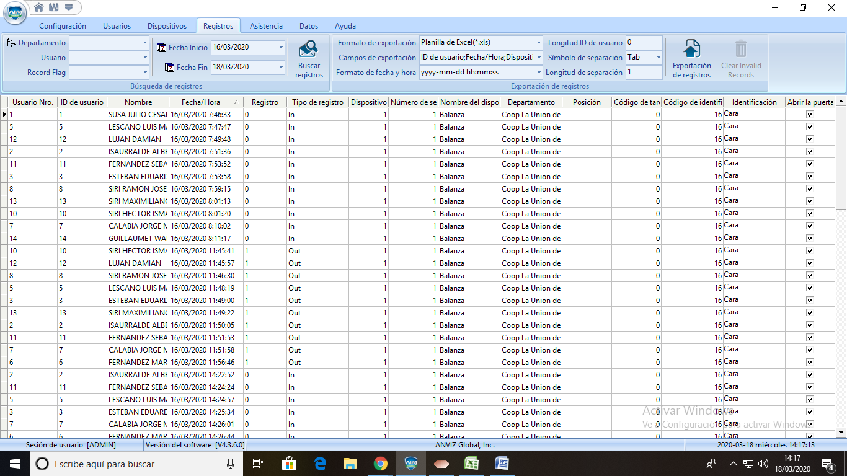Click the Exportación de registros icon

point(691,49)
